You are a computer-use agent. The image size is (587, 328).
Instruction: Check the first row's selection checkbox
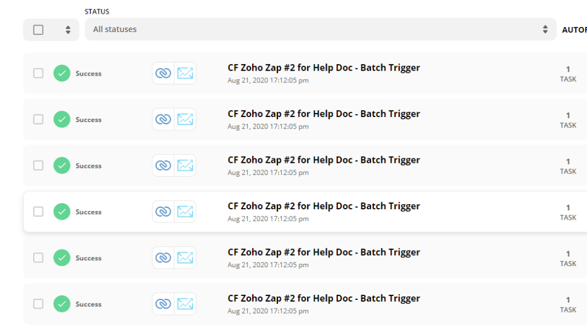tap(38, 73)
